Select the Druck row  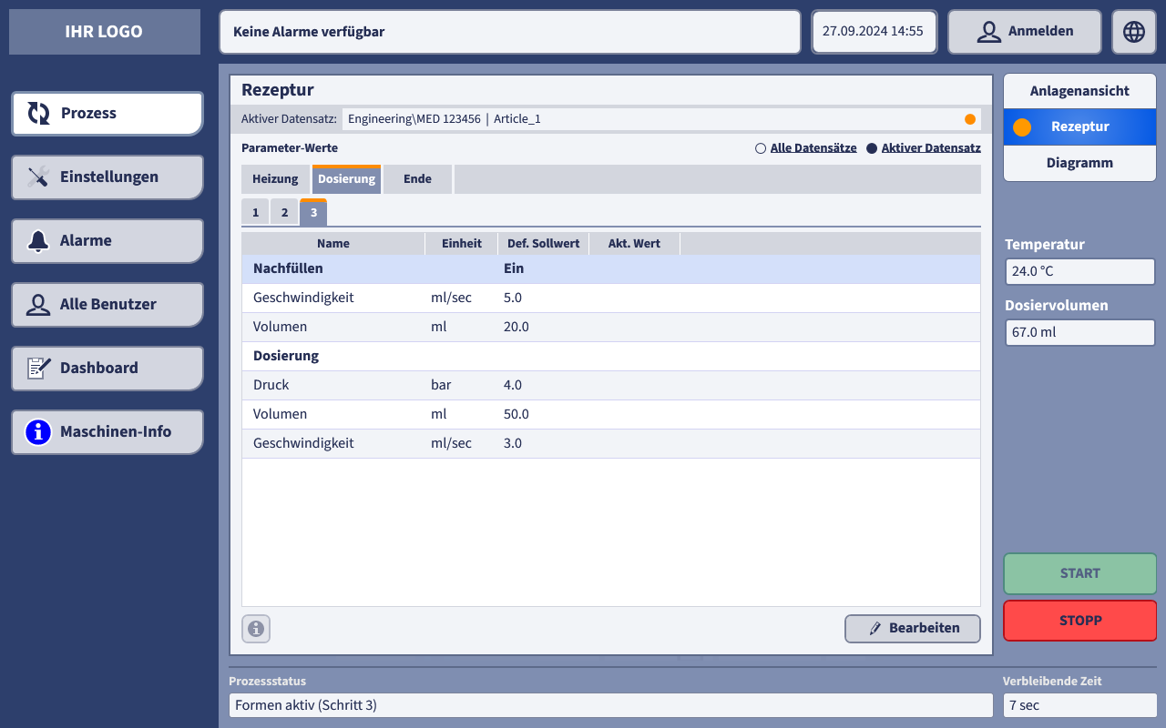(x=611, y=386)
